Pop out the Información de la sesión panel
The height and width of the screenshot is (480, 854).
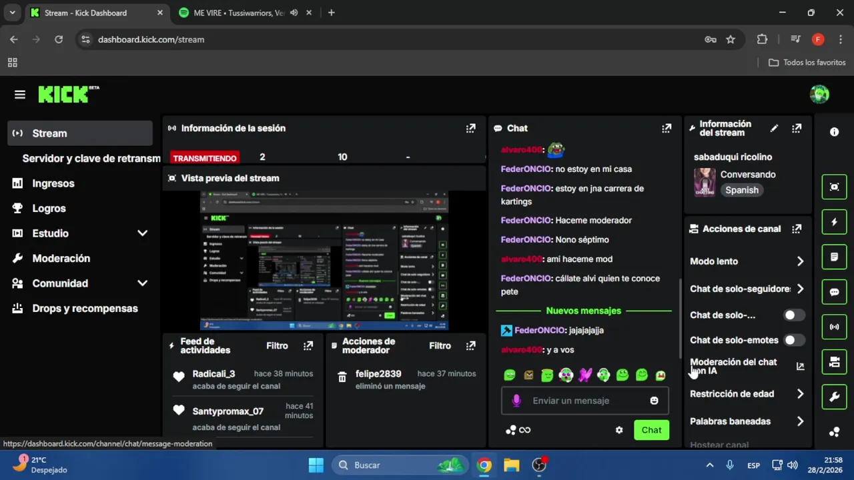[x=471, y=128]
